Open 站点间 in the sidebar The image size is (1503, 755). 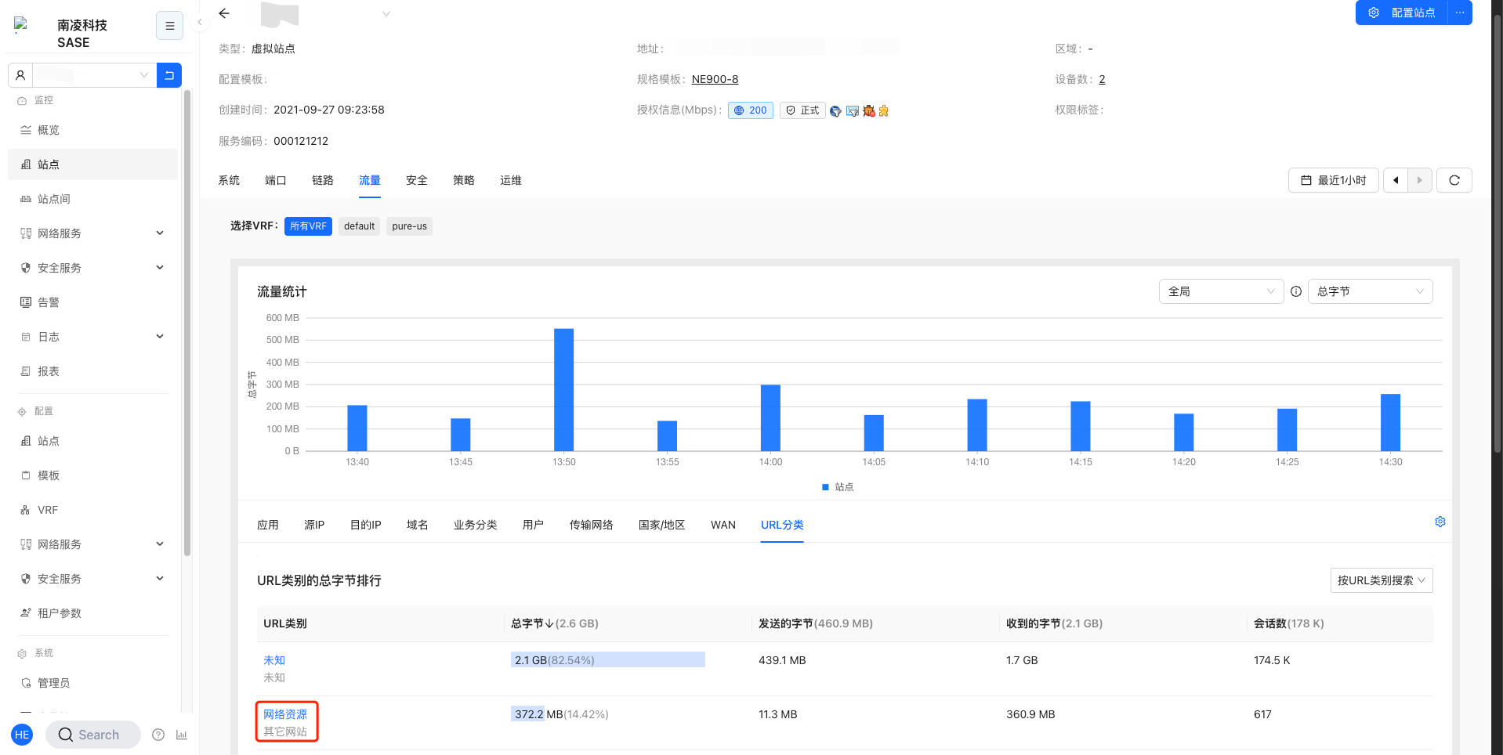click(x=92, y=199)
